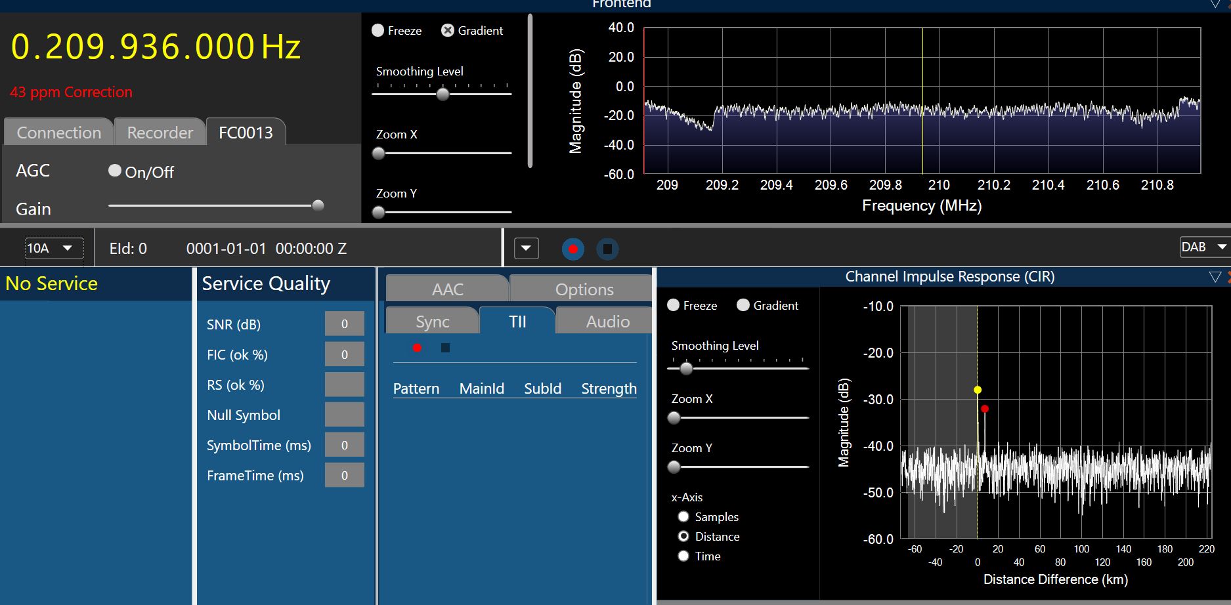Select Samples for the CIR x-Axis
This screenshot has width=1231, height=605.
tap(683, 516)
